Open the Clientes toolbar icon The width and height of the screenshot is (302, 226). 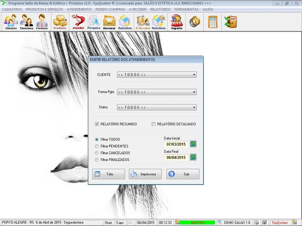(11, 22)
